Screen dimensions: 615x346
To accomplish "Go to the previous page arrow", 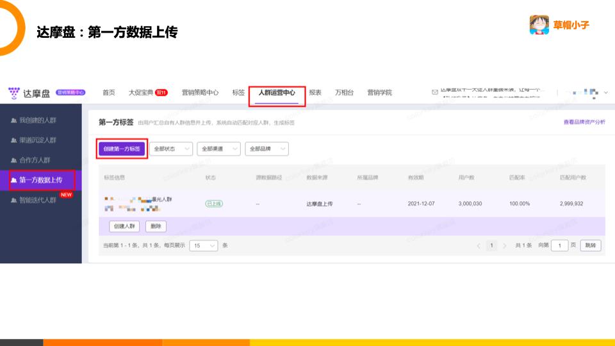I will point(479,245).
